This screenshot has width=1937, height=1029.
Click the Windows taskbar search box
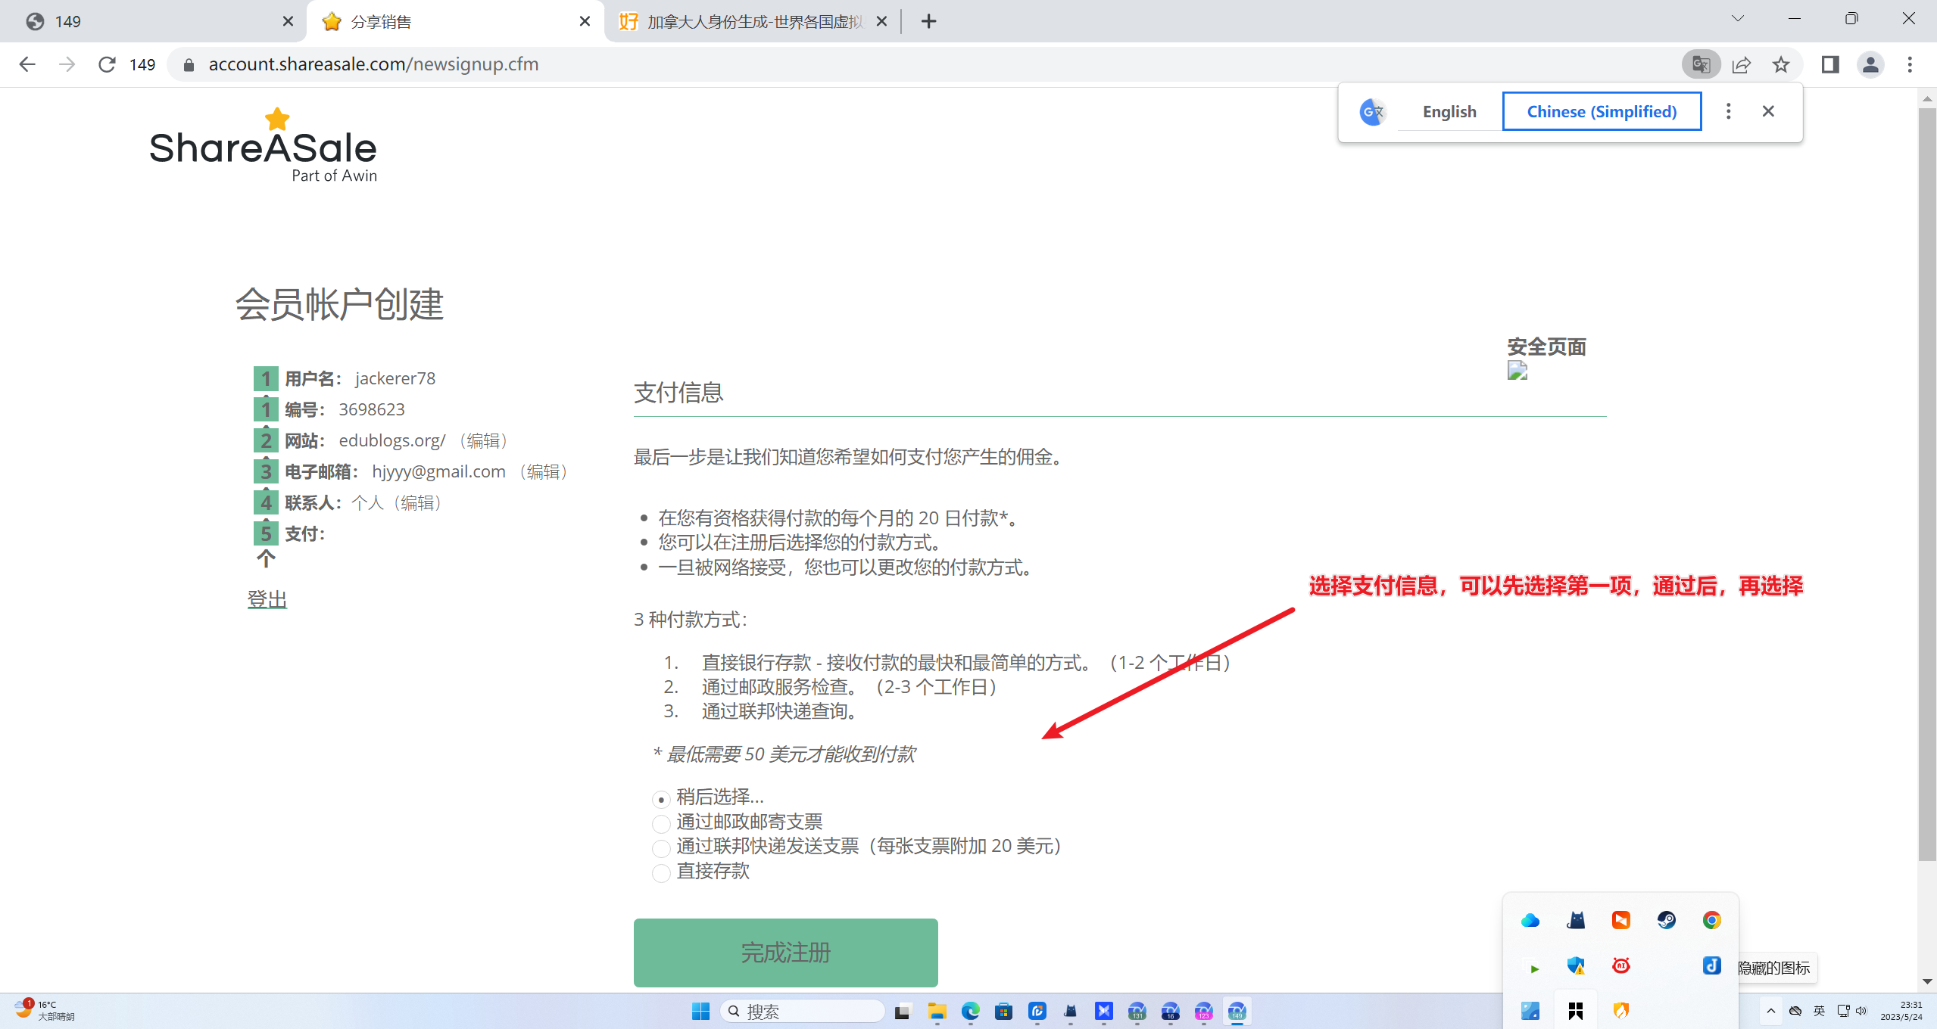[x=803, y=1012]
